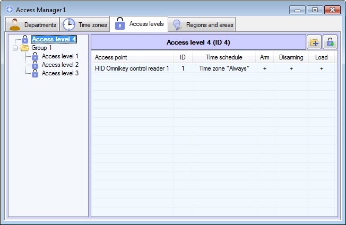Click the add group folder icon button
346x225 pixels.
(x=314, y=42)
